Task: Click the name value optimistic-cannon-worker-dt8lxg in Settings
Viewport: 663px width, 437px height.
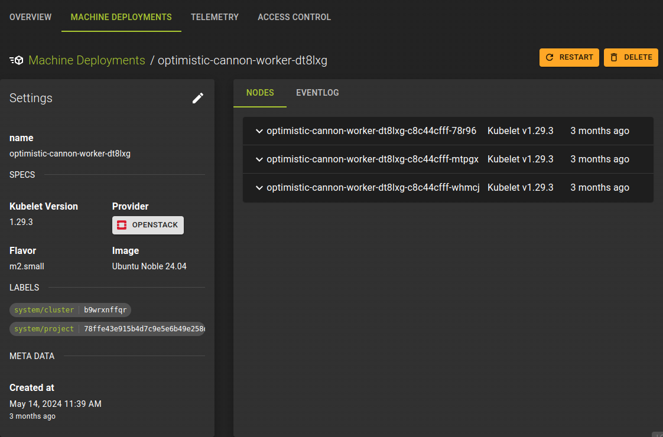Action: coord(70,154)
